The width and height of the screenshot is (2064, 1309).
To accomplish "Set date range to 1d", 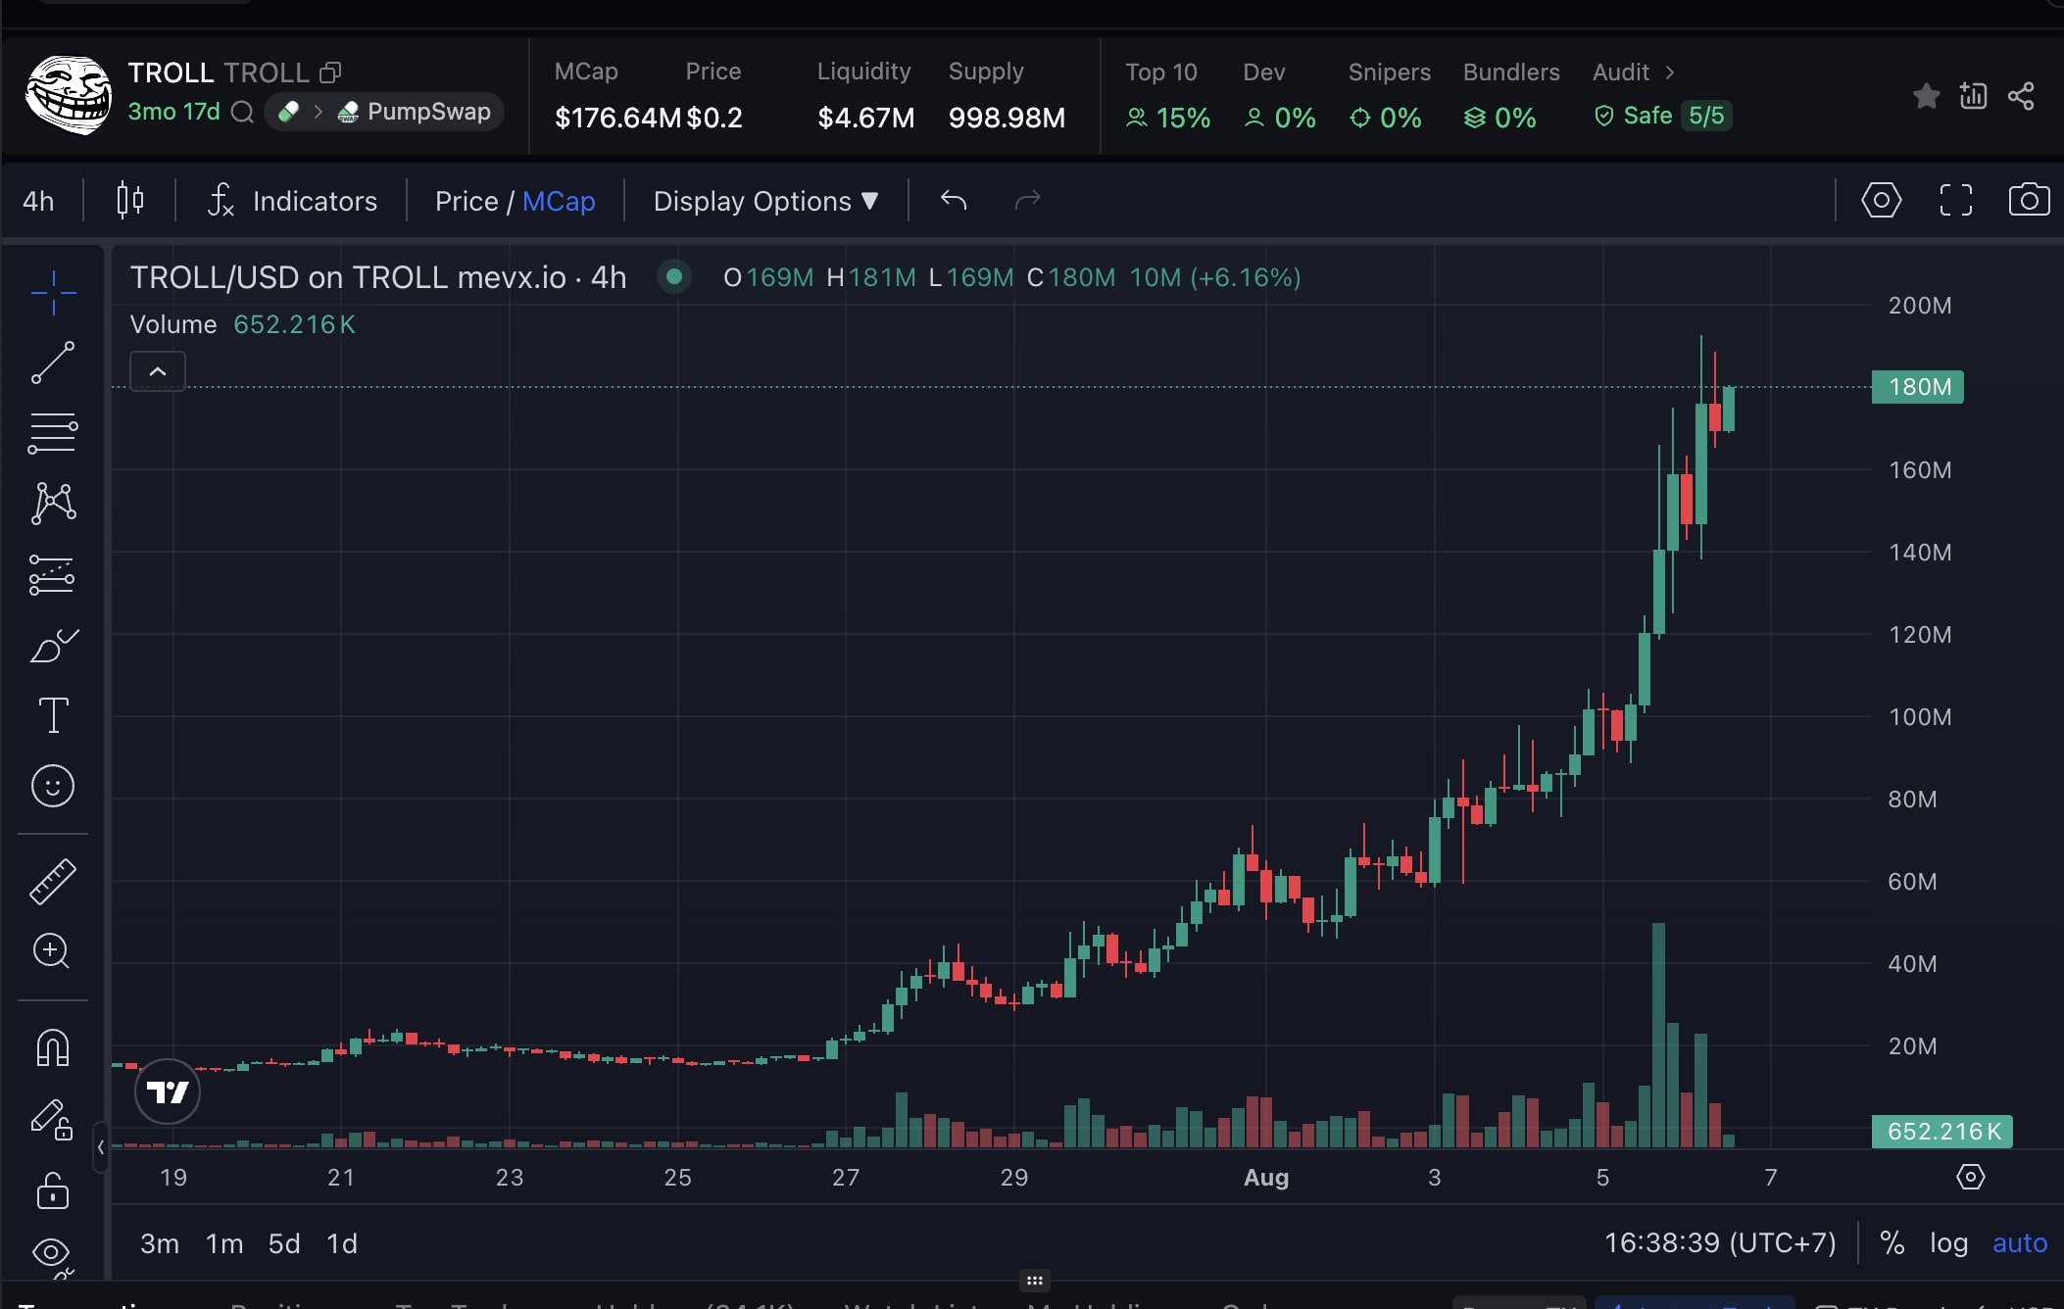I will pos(342,1243).
